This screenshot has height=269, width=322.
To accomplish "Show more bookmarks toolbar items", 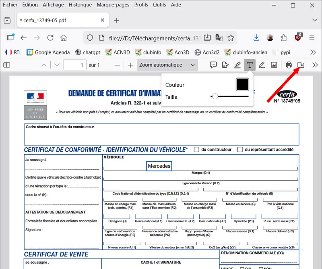I will 313,52.
